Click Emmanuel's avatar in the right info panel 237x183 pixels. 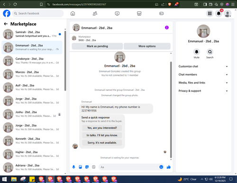tap(203, 31)
